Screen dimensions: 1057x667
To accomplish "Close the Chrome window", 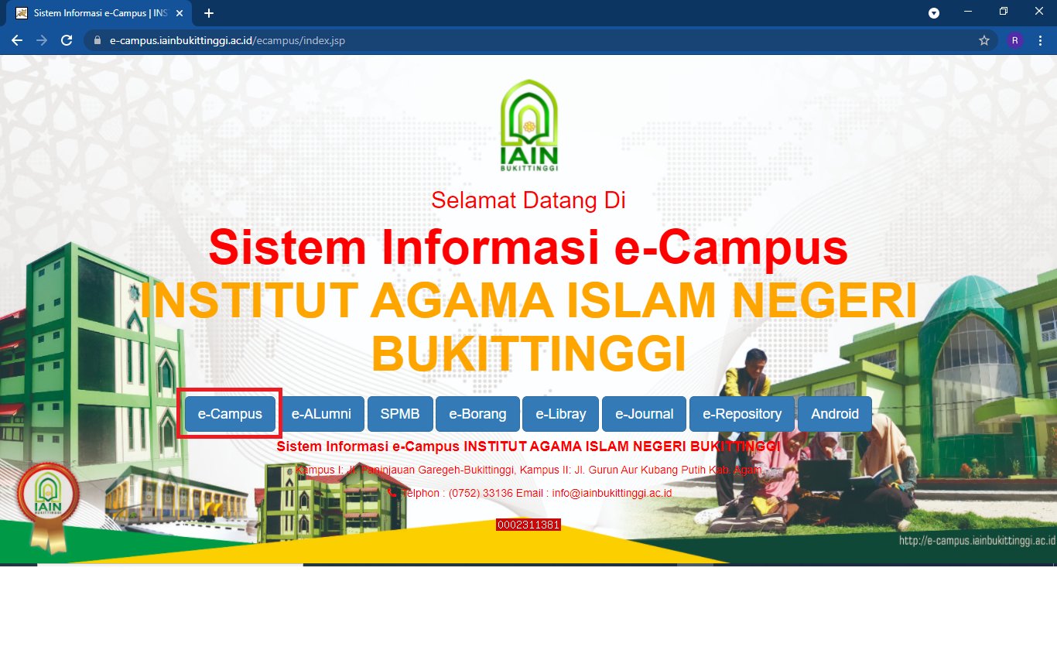I will click(1039, 12).
